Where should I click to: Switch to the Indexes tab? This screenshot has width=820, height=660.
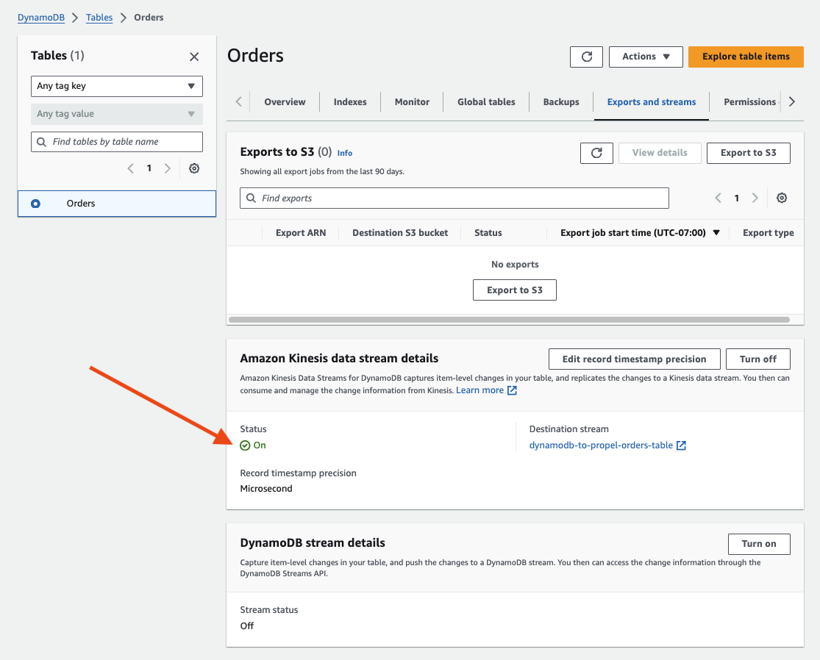(x=350, y=102)
